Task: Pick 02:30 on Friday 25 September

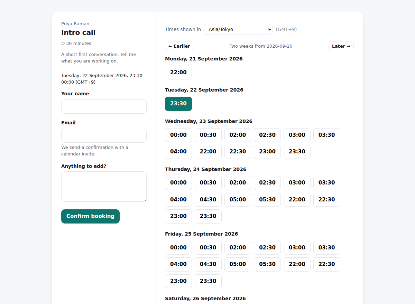Action: coord(267,248)
